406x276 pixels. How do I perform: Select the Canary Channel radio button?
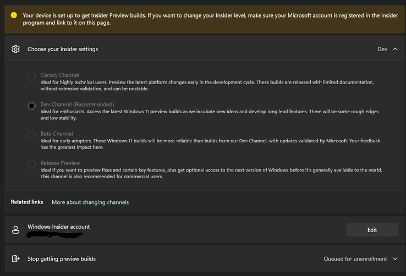point(32,76)
